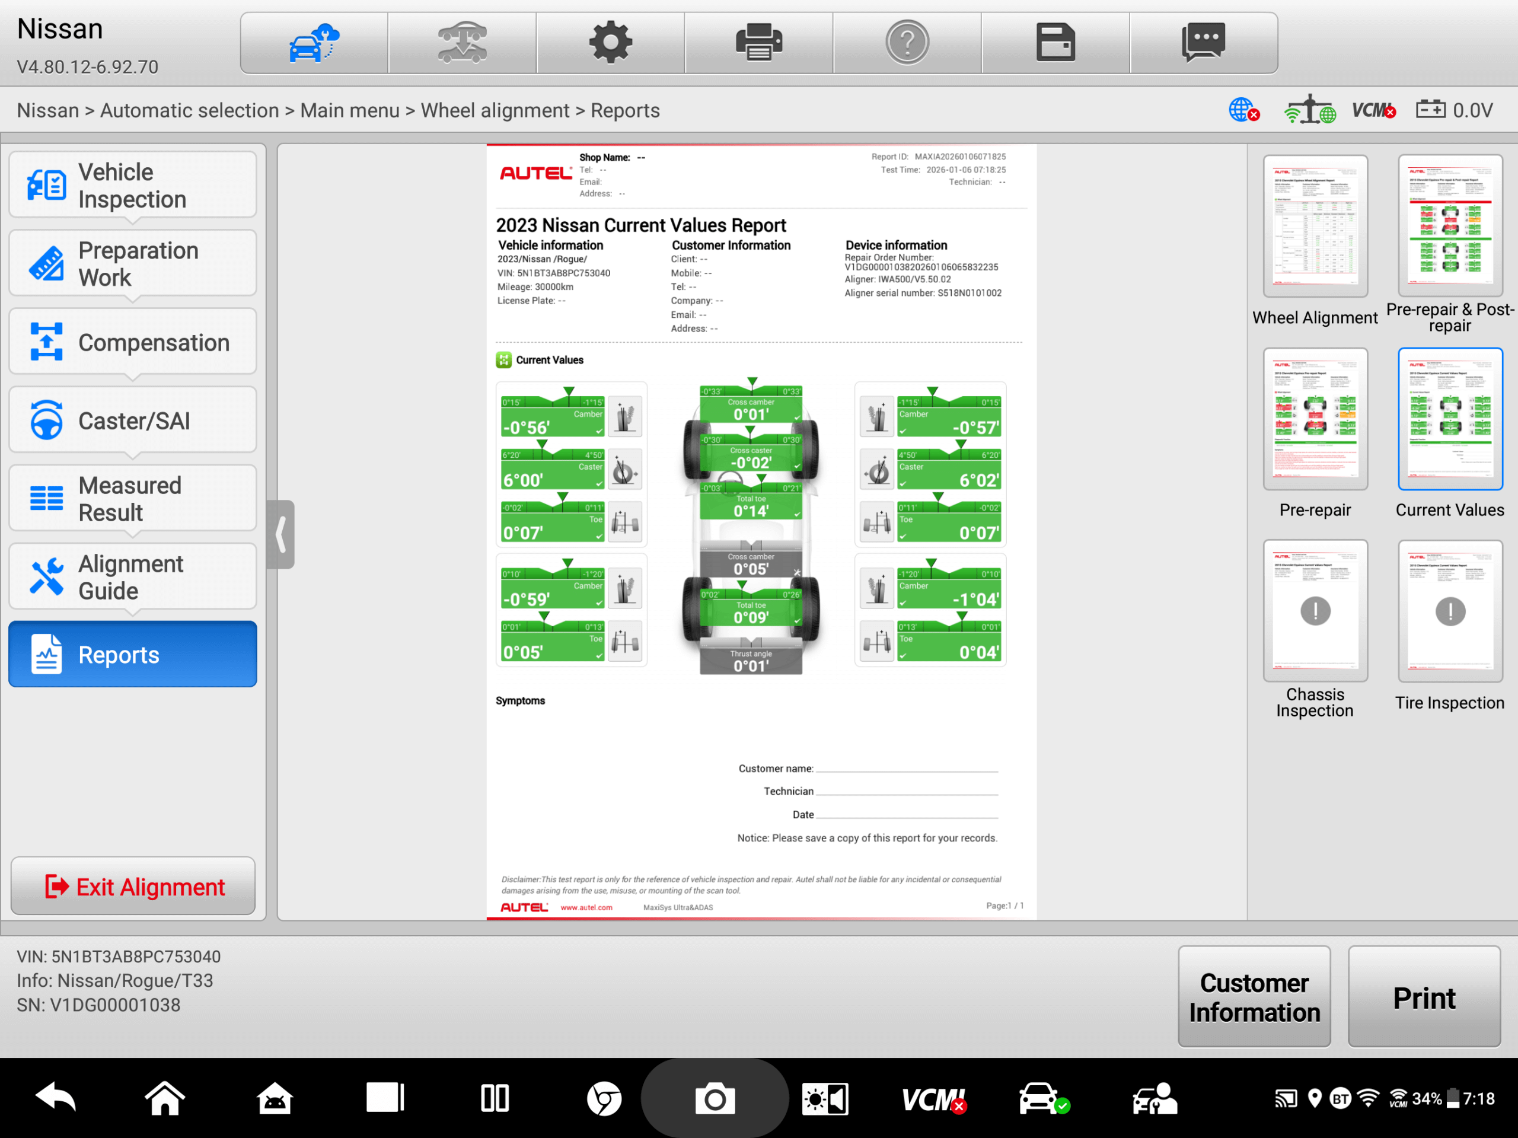Screen dimensions: 1518x1138
Task: Check the globe network status icon
Action: coord(1243,110)
